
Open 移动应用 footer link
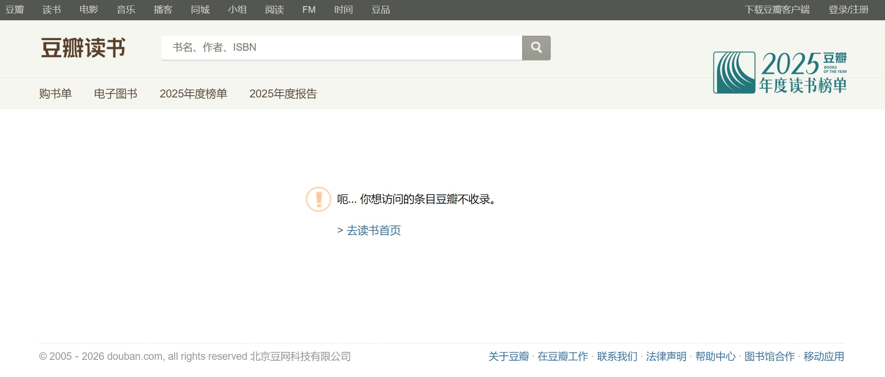(x=824, y=356)
